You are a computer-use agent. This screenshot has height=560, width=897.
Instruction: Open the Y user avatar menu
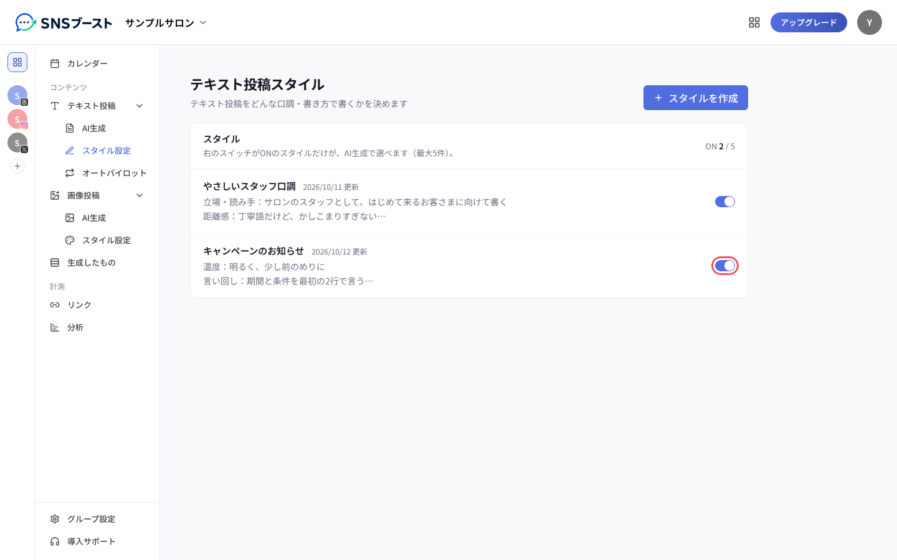pyautogui.click(x=870, y=22)
